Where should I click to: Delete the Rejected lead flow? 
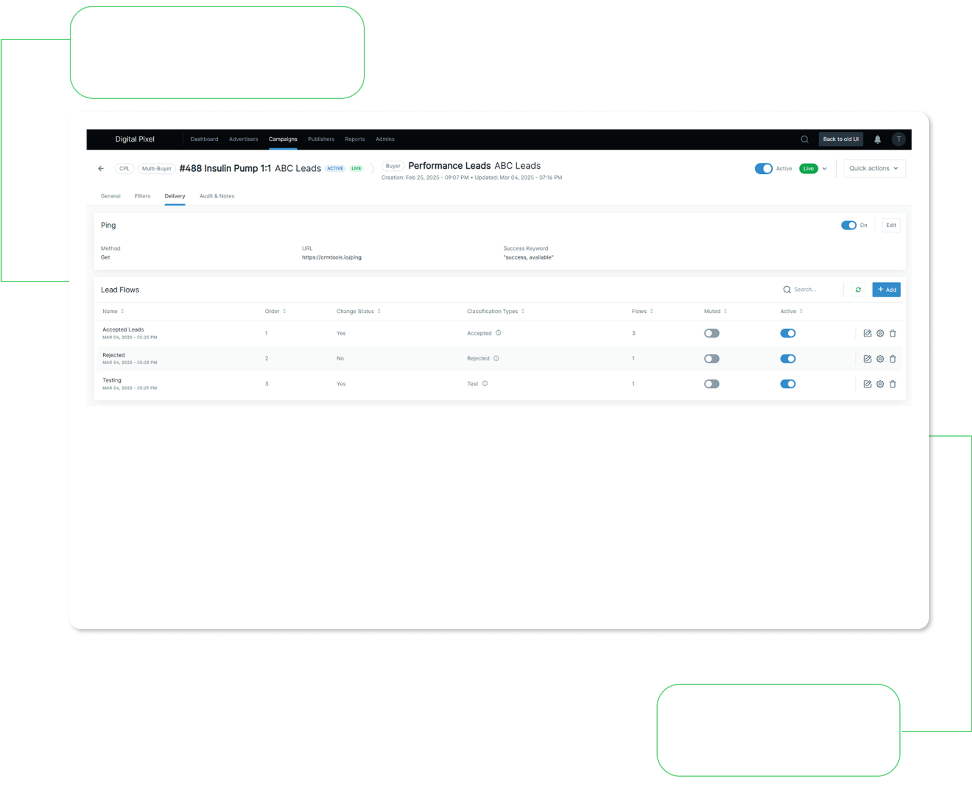[893, 359]
